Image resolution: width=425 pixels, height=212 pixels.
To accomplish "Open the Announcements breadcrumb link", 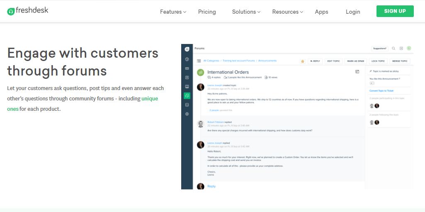I will pos(267,61).
